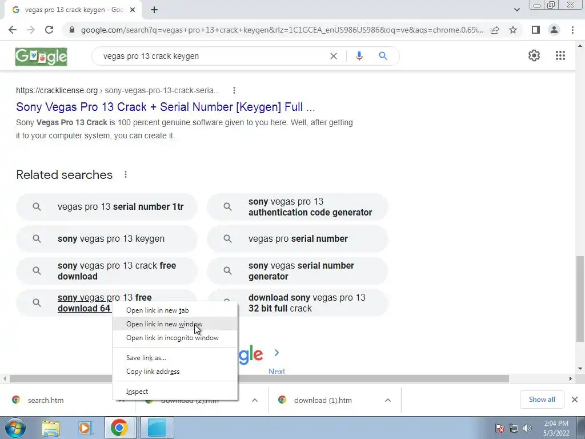Click the network tray icon
This screenshot has width=585, height=439.
514,428
